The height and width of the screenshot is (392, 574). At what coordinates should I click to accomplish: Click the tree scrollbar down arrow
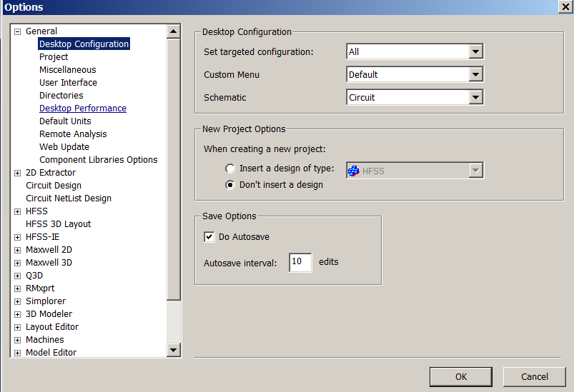tap(174, 350)
